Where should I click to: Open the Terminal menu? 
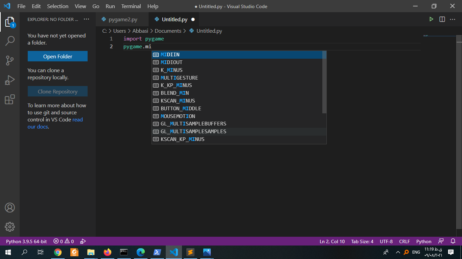pos(131,6)
